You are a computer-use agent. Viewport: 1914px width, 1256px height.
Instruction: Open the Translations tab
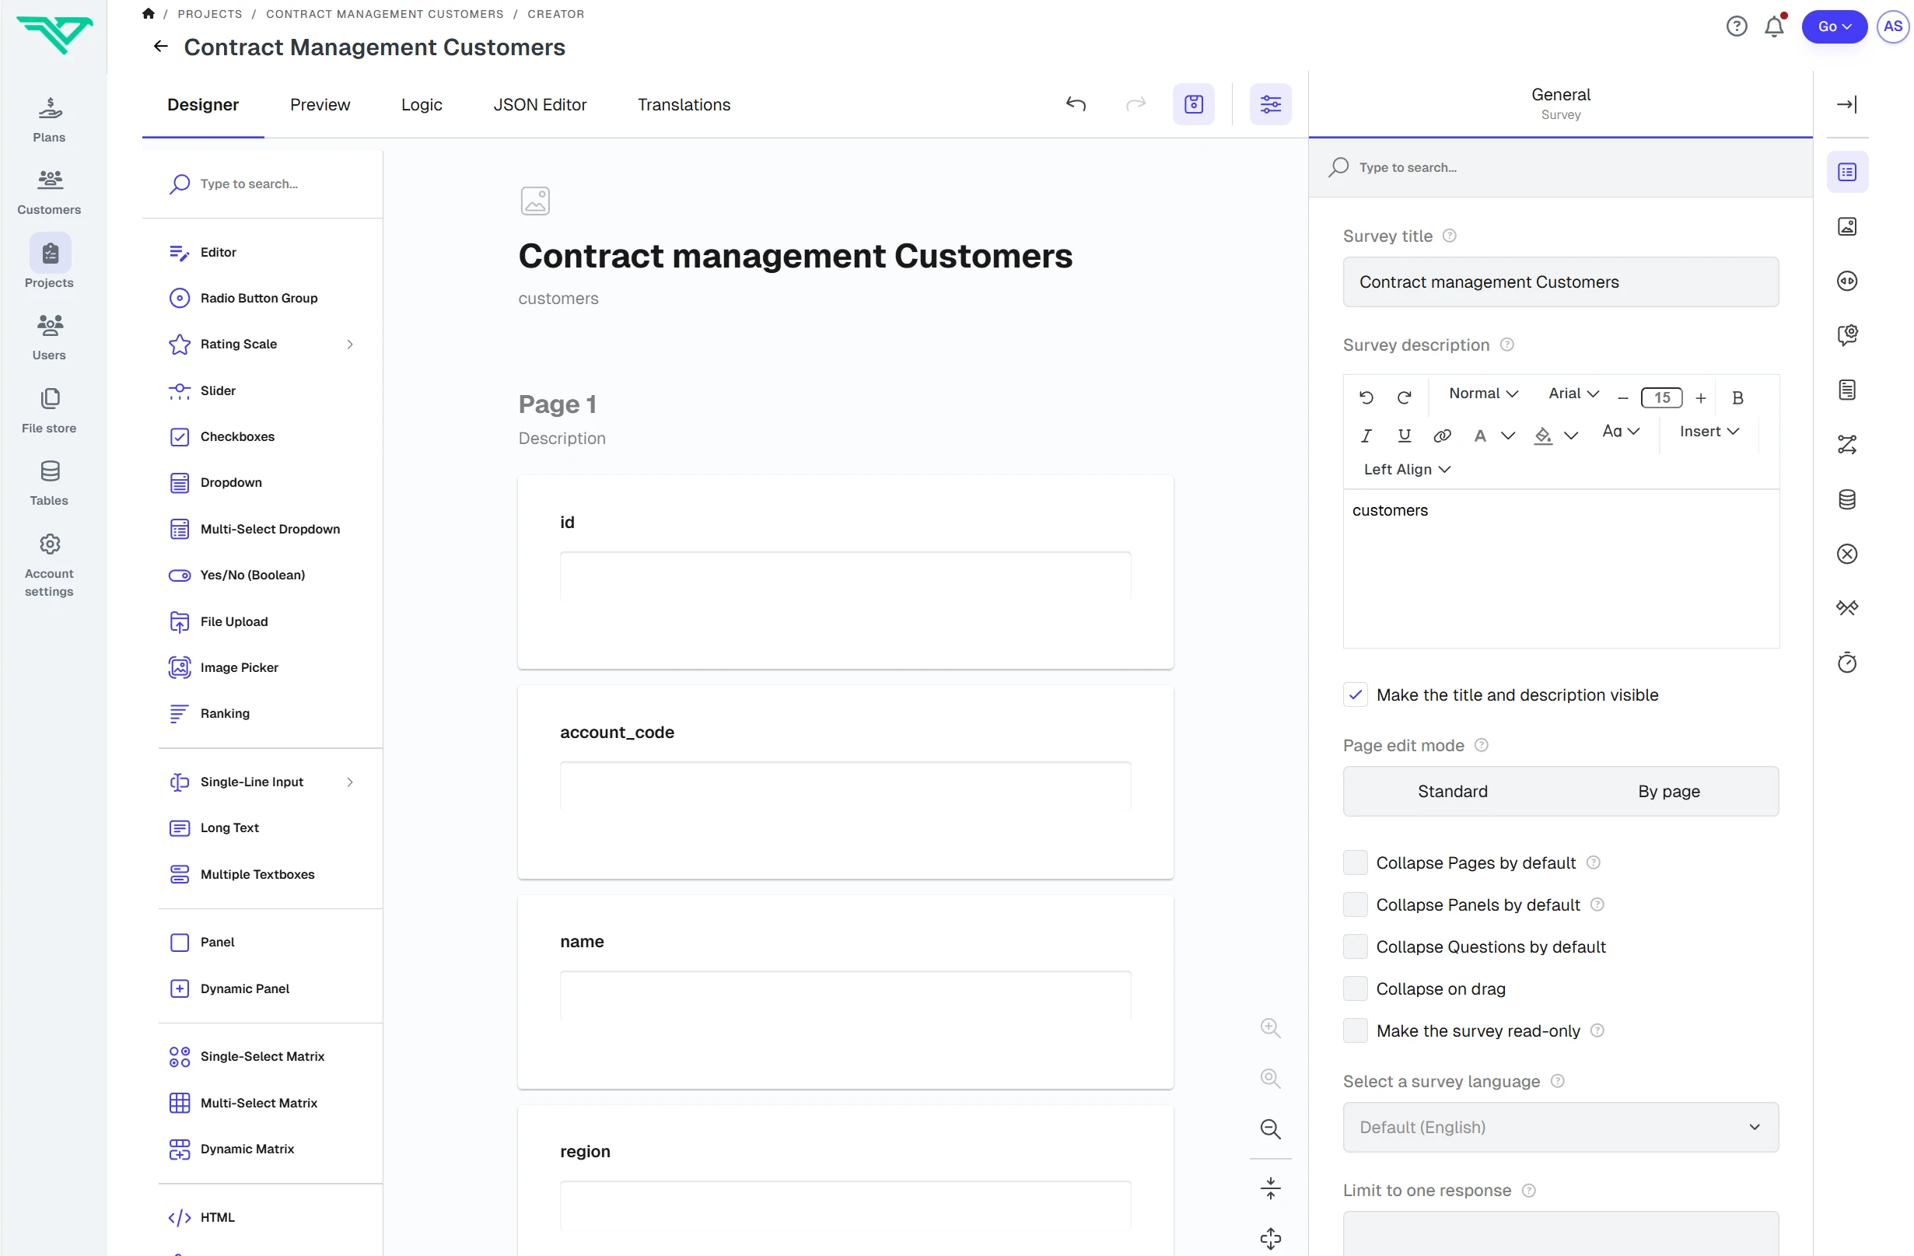click(x=684, y=104)
